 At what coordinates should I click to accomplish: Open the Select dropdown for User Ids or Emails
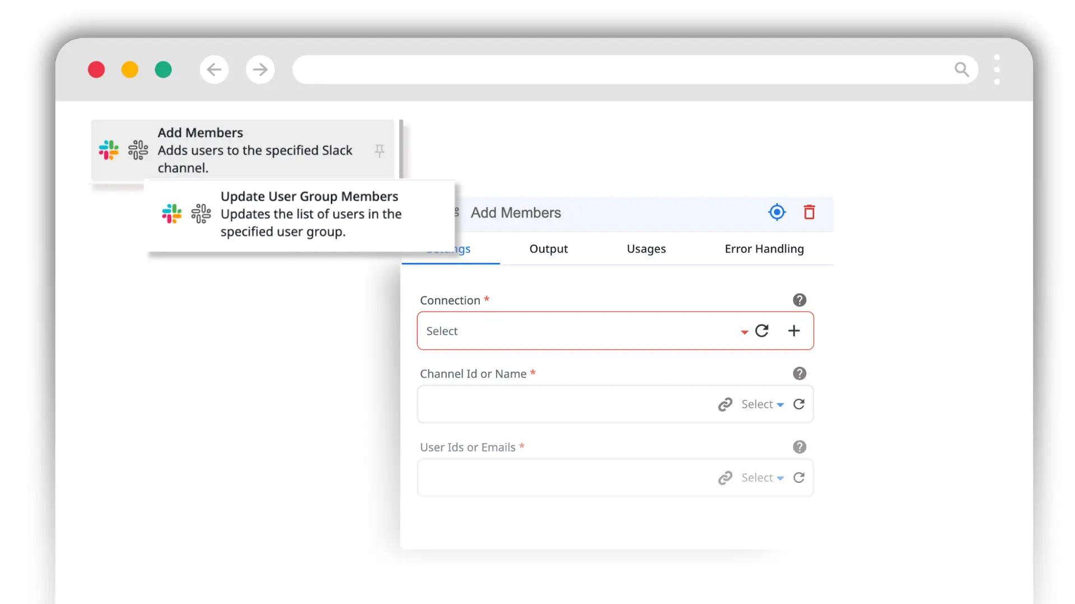click(x=760, y=478)
